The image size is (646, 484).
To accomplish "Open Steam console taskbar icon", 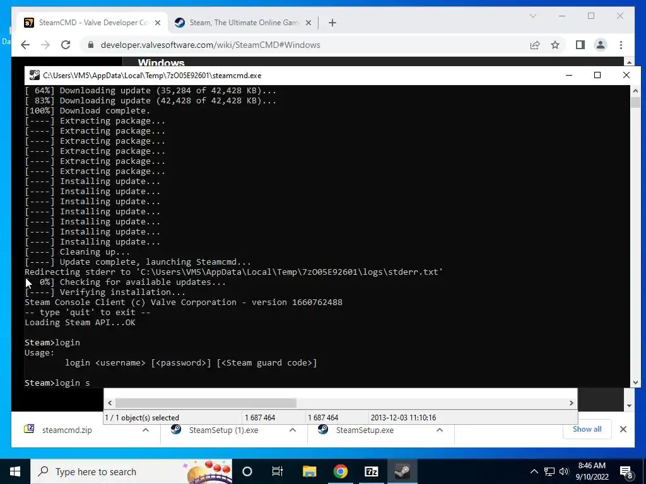I will pyautogui.click(x=402, y=471).
